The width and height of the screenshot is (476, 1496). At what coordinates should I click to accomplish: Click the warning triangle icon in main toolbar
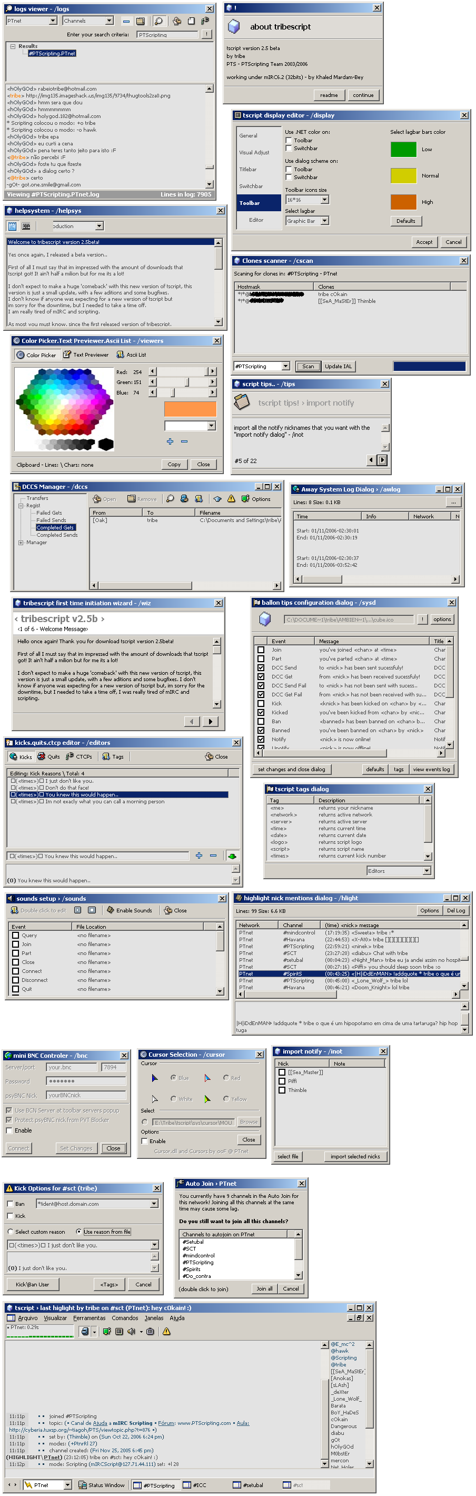[x=166, y=1331]
